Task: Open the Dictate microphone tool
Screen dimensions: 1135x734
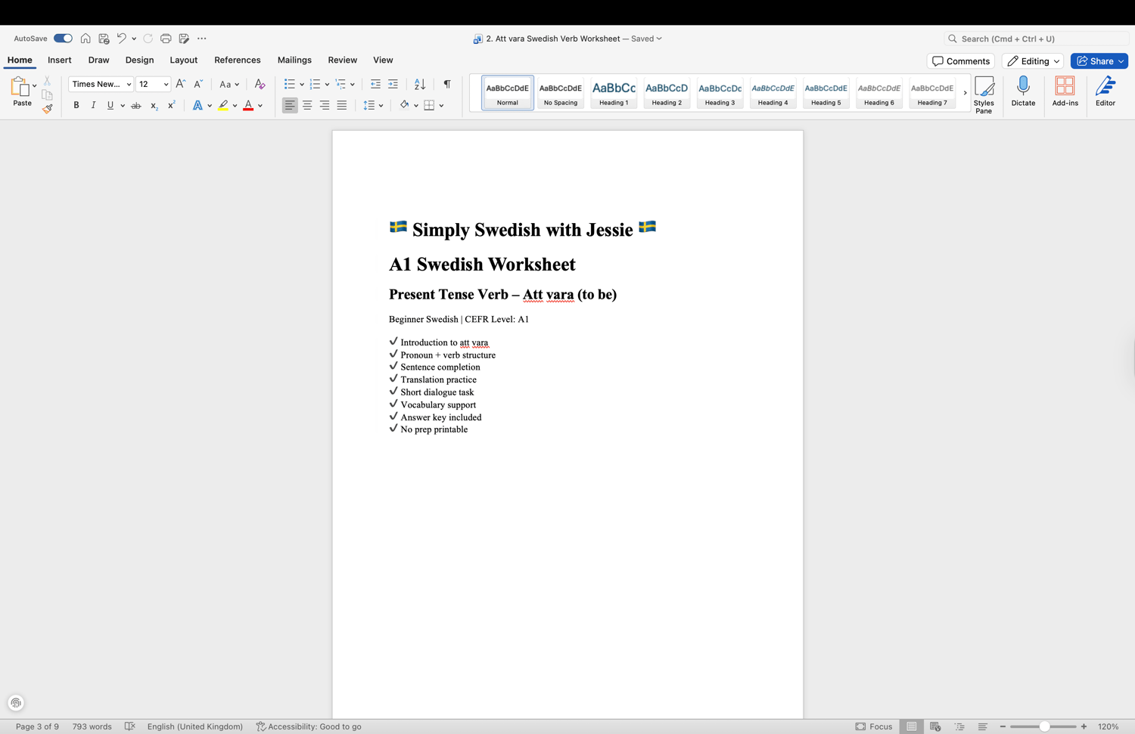Action: click(x=1023, y=91)
